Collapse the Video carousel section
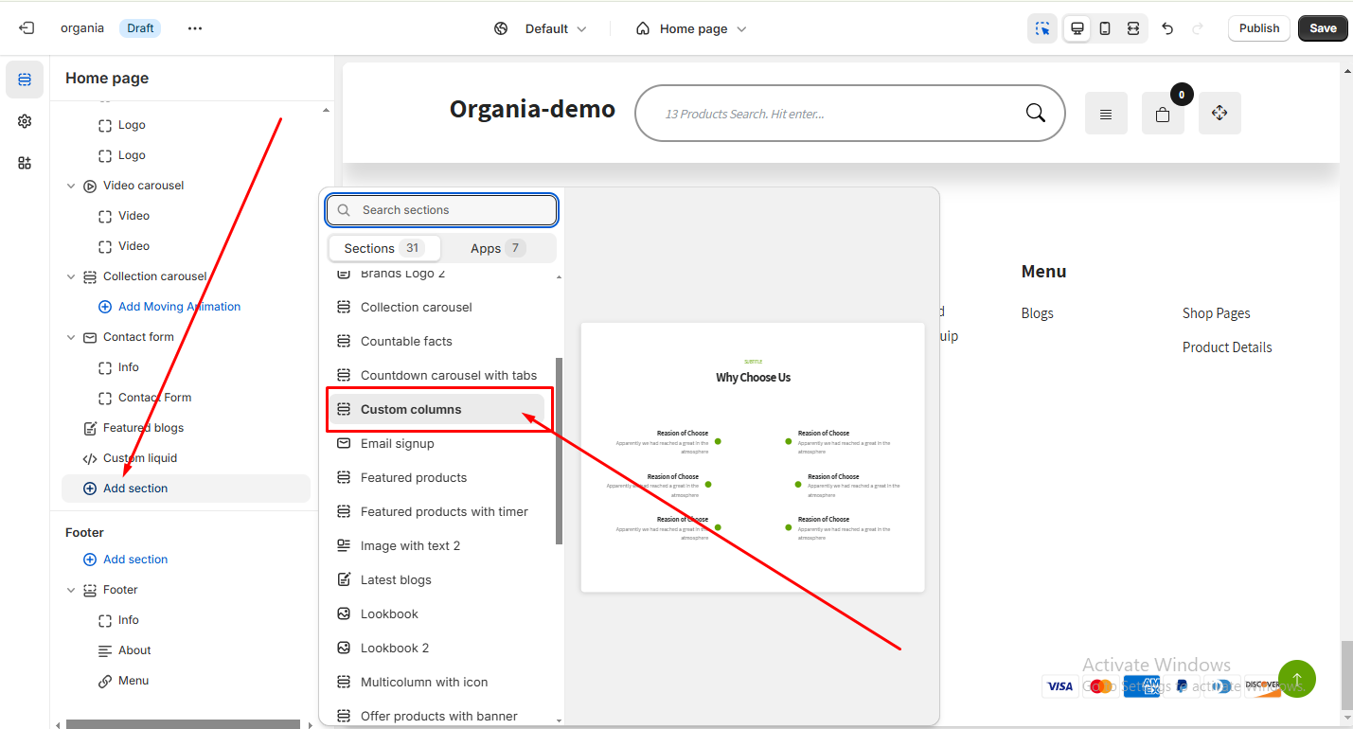This screenshot has width=1353, height=729. click(x=71, y=186)
